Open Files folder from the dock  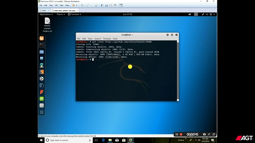(42, 52)
